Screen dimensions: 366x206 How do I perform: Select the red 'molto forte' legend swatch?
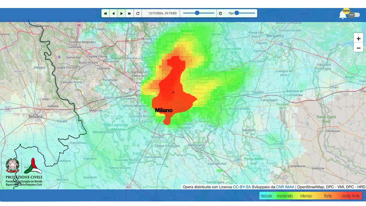click(x=351, y=196)
